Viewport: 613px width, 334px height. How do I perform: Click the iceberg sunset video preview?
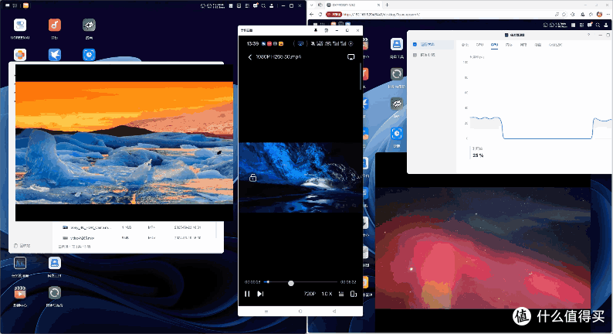124,142
